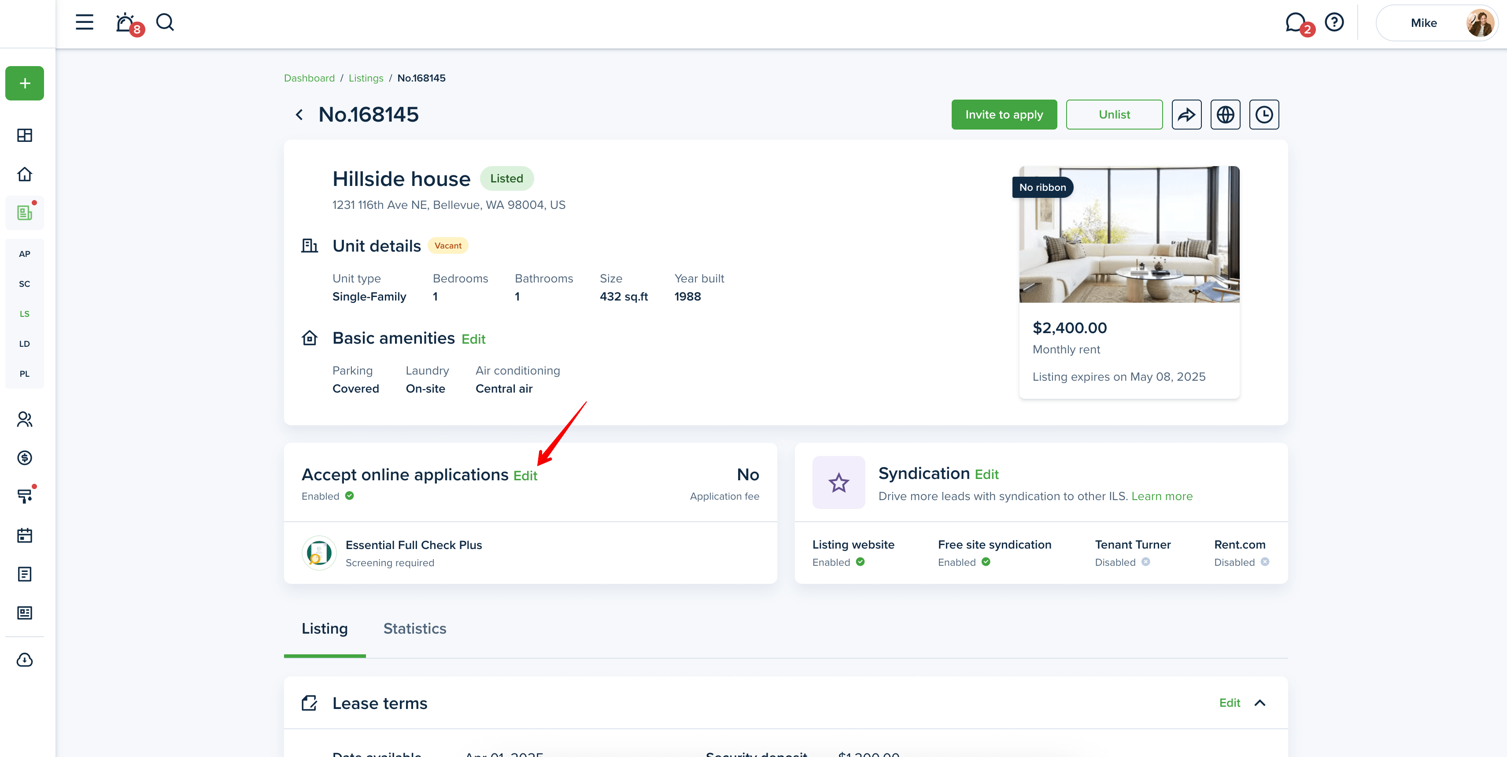Open the reports news icon in sidebar
The image size is (1507, 757).
pos(25,613)
